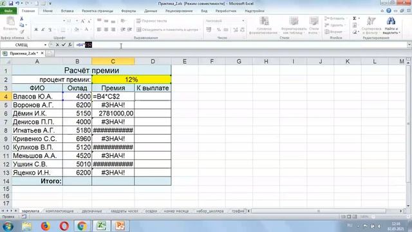The height and width of the screenshot is (232, 412).
Task: Switch to the Данные ribbon tab
Action: [151, 11]
